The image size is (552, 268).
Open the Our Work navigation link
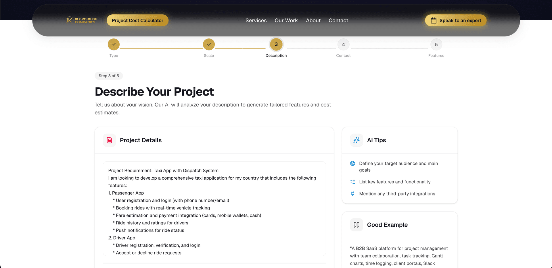[286, 20]
